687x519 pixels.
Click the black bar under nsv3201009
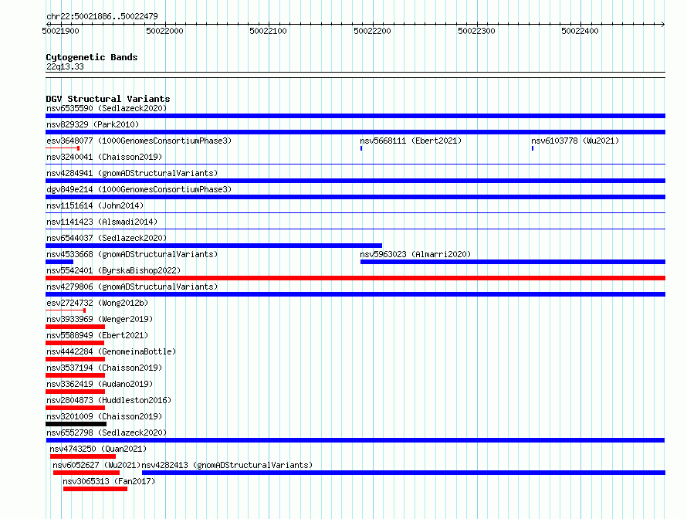pos(76,424)
